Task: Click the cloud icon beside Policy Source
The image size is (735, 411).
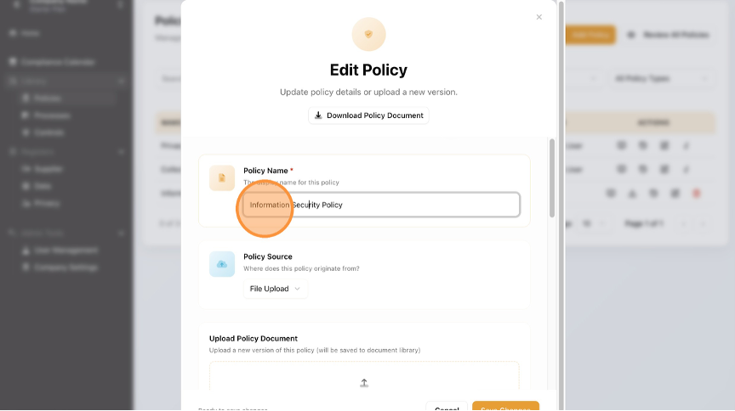Action: (x=221, y=264)
